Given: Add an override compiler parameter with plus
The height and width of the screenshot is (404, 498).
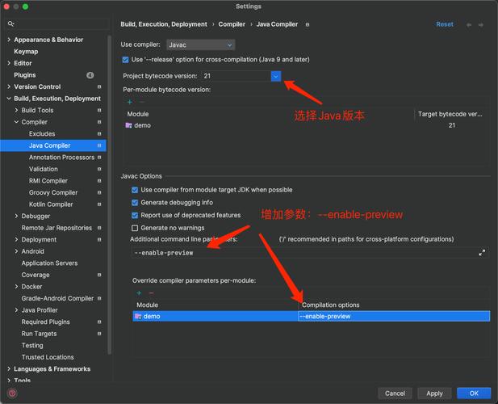Looking at the screenshot, I should pos(139,292).
